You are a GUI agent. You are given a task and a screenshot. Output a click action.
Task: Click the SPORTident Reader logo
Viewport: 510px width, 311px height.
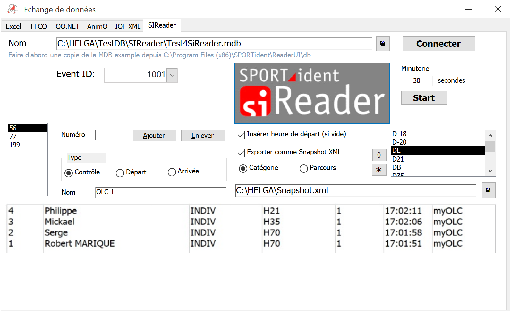tap(312, 93)
